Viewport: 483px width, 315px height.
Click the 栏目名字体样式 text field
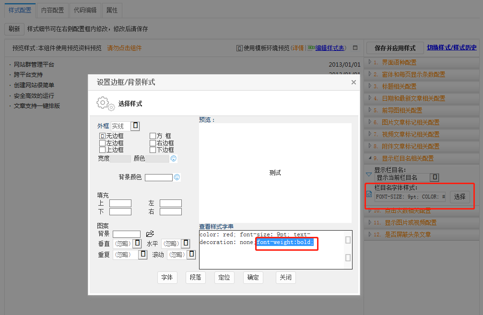click(x=410, y=197)
